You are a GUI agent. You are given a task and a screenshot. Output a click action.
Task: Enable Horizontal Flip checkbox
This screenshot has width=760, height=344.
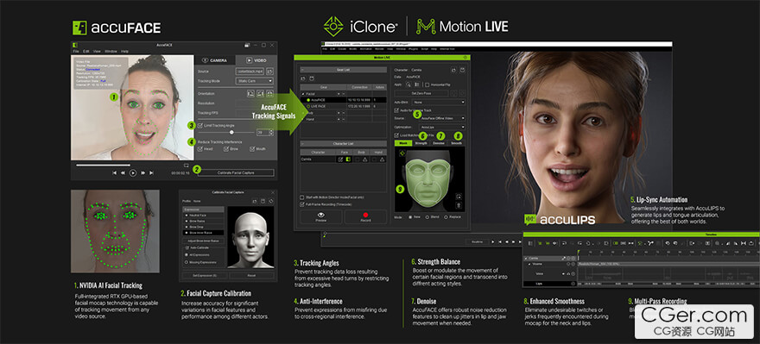[x=427, y=84]
